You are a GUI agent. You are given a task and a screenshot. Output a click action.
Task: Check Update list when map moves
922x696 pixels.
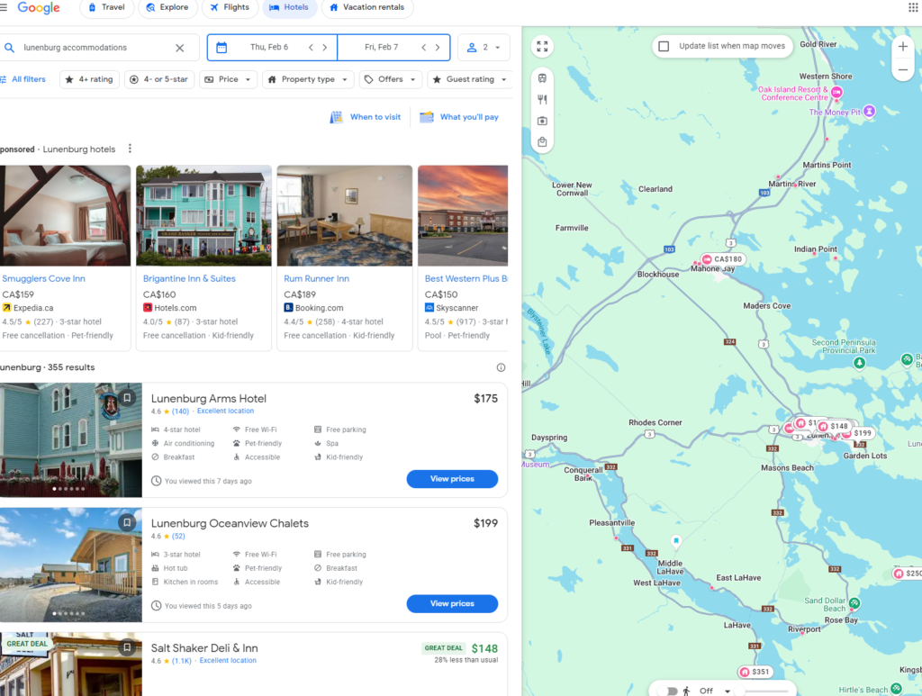click(664, 46)
